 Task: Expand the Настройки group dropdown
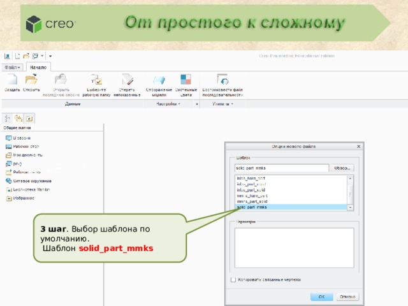pyautogui.click(x=168, y=104)
